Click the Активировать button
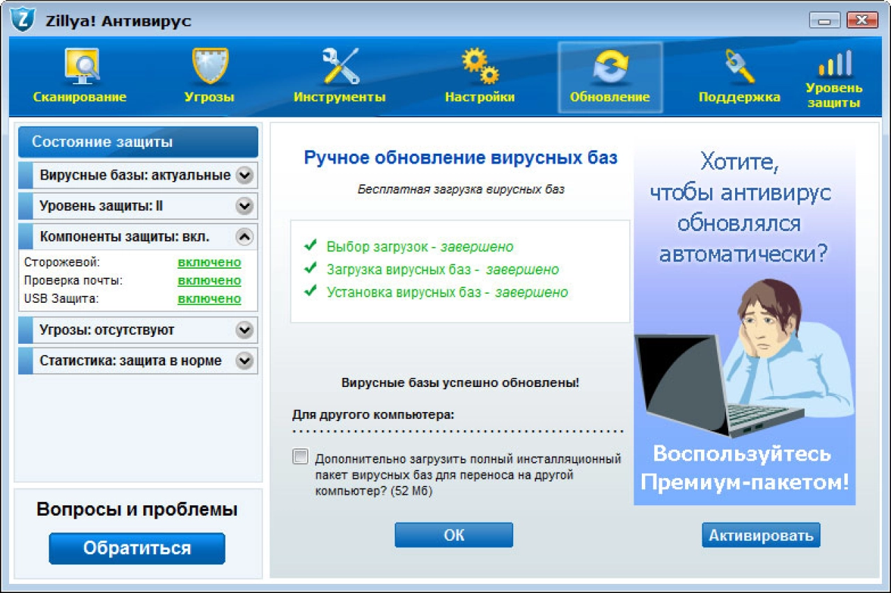This screenshot has width=891, height=593. (x=761, y=535)
